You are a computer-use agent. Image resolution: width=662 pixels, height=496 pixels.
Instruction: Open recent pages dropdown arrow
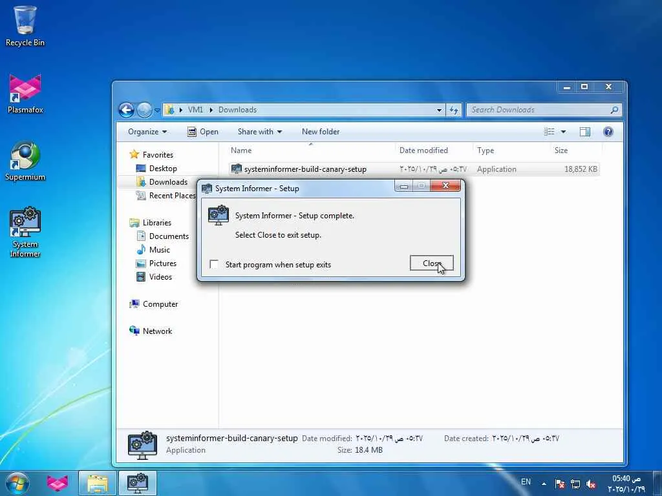157,110
